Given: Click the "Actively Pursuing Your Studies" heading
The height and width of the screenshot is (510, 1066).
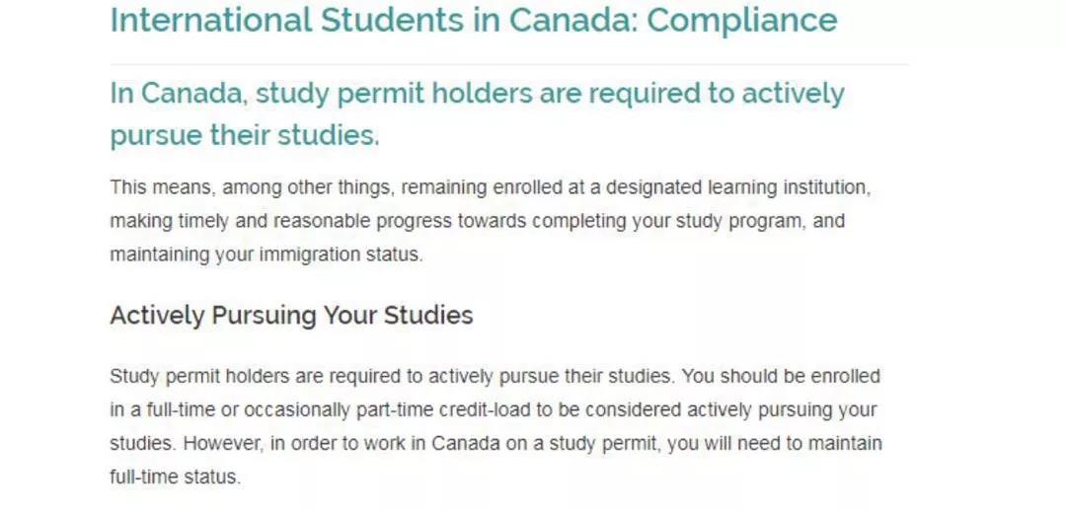Looking at the screenshot, I should pos(291,316).
